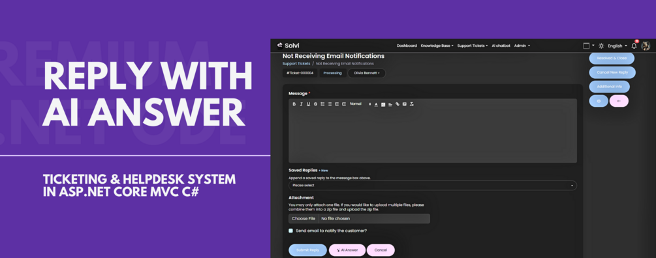Open the English language dropdown
Screen dimensions: 656x258
click(617, 46)
